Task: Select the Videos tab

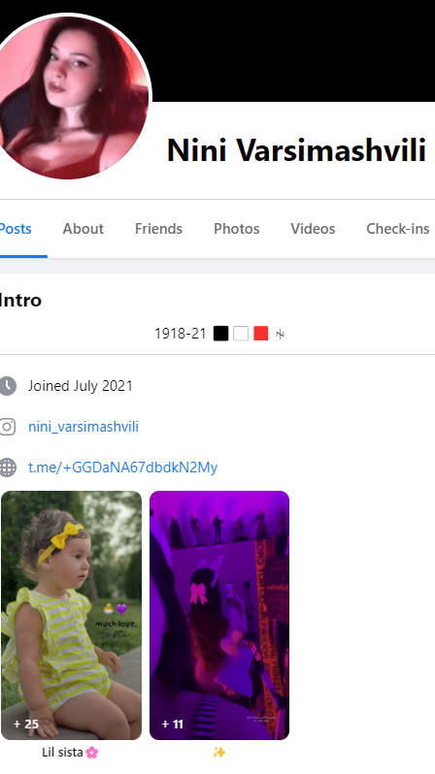Action: click(x=313, y=229)
